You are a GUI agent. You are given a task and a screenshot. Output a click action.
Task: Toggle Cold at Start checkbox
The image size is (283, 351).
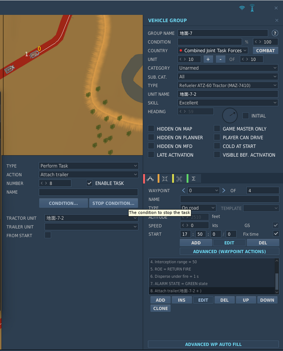(217, 146)
